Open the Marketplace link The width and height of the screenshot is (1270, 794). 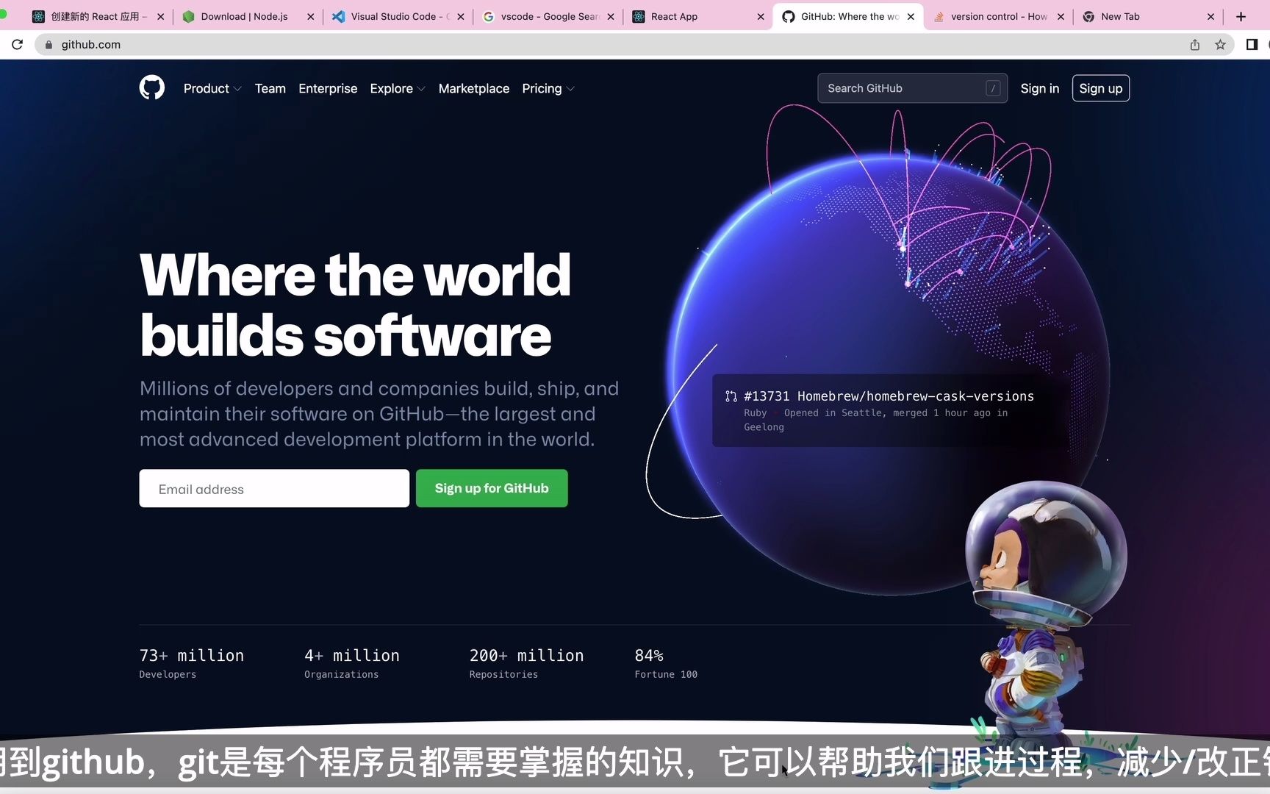(x=473, y=88)
